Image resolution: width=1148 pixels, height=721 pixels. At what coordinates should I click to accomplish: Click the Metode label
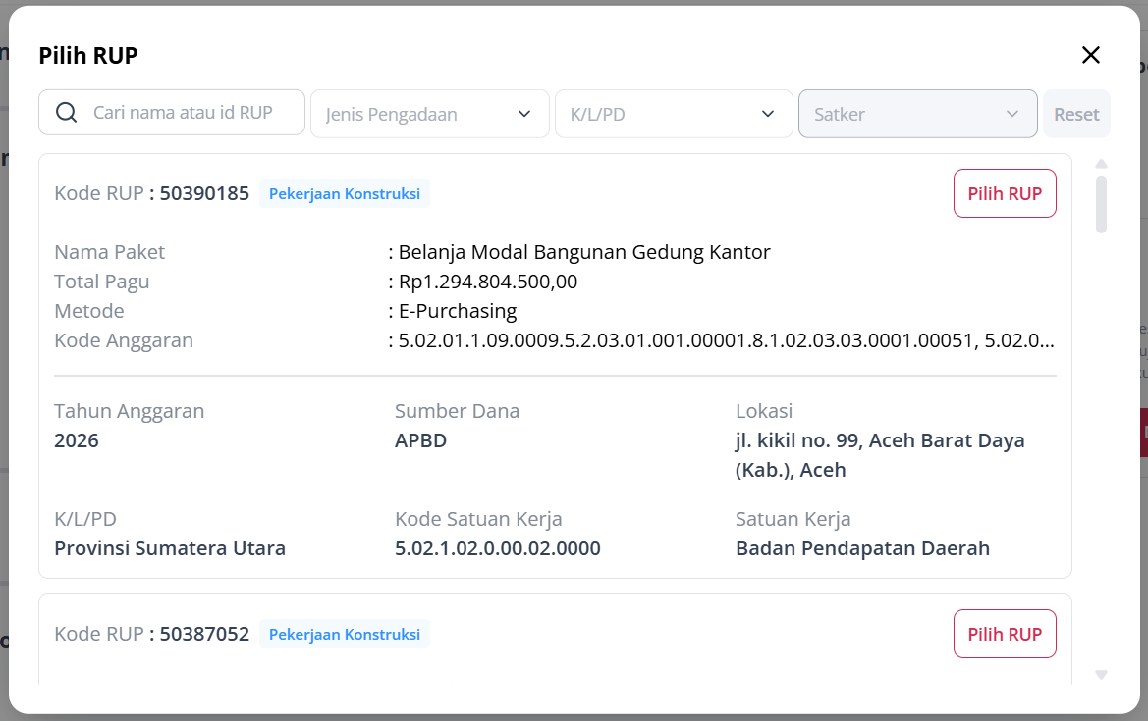coord(89,311)
